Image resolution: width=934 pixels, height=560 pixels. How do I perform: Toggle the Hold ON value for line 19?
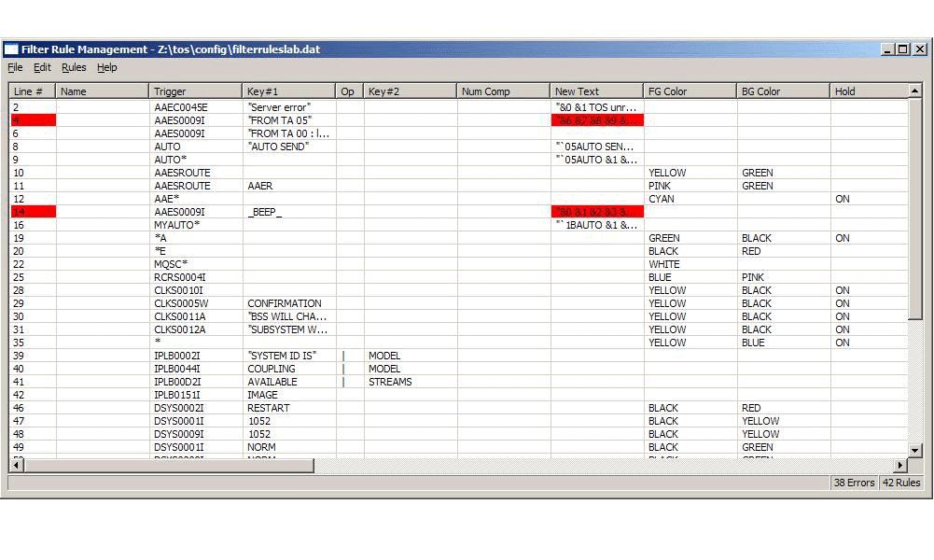click(x=843, y=238)
